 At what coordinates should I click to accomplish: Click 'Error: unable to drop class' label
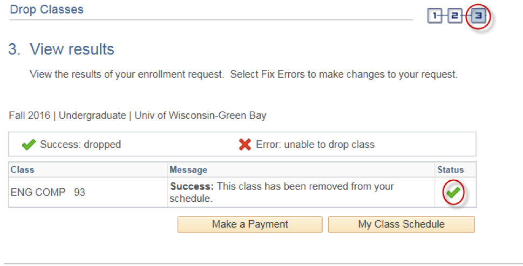[x=315, y=145]
